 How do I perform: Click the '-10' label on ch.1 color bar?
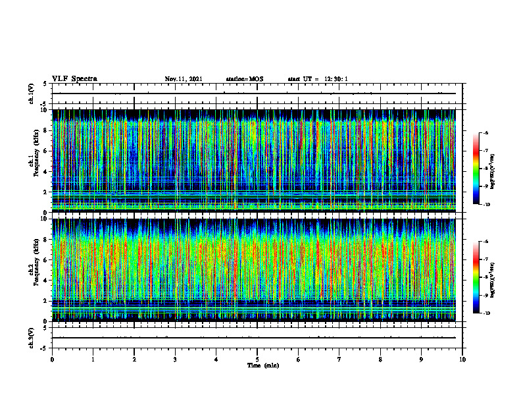(x=487, y=205)
